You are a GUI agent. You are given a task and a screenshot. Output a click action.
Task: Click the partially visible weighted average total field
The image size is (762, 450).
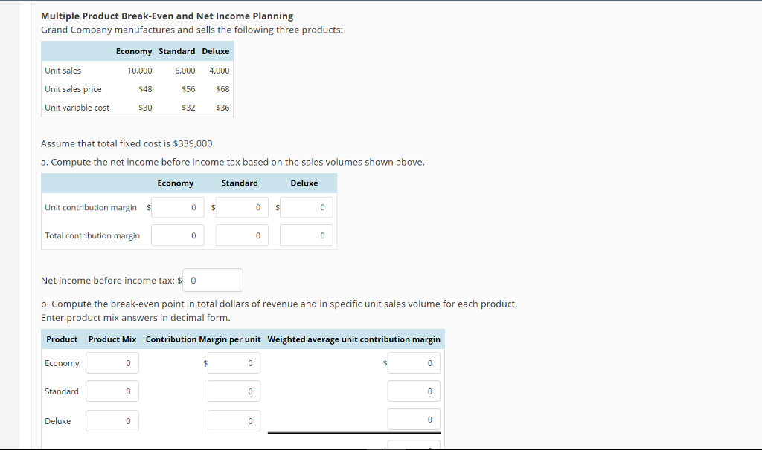(x=414, y=444)
